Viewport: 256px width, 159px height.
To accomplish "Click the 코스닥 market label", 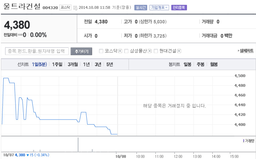I will [x=65, y=7].
